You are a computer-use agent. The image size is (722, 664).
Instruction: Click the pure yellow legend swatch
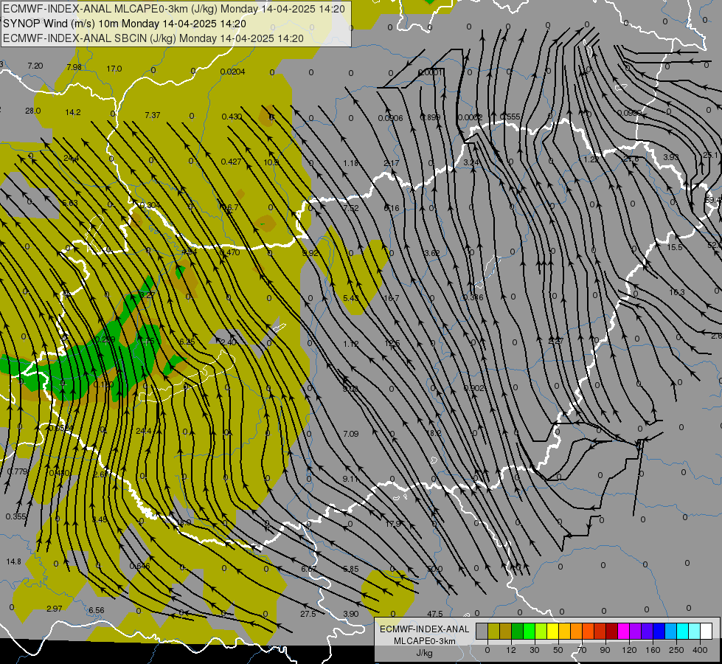(x=553, y=632)
